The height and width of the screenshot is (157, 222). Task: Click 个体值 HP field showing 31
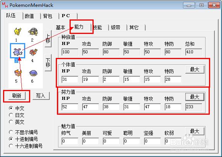click(x=70, y=79)
